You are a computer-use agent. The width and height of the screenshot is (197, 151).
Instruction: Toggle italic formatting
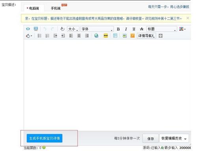click(126, 29)
